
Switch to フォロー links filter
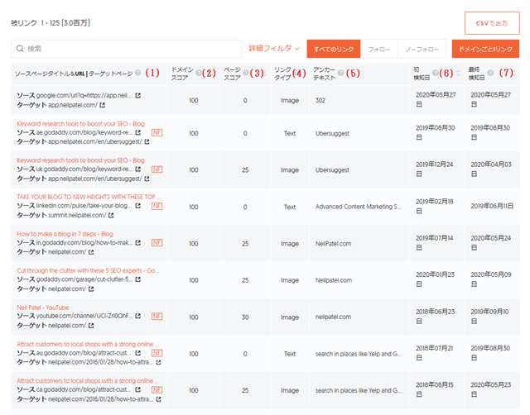(x=378, y=49)
